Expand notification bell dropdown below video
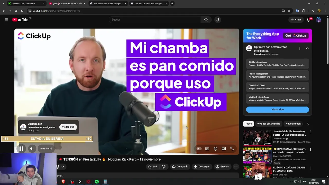This screenshot has width=329, height=185. 63,167
